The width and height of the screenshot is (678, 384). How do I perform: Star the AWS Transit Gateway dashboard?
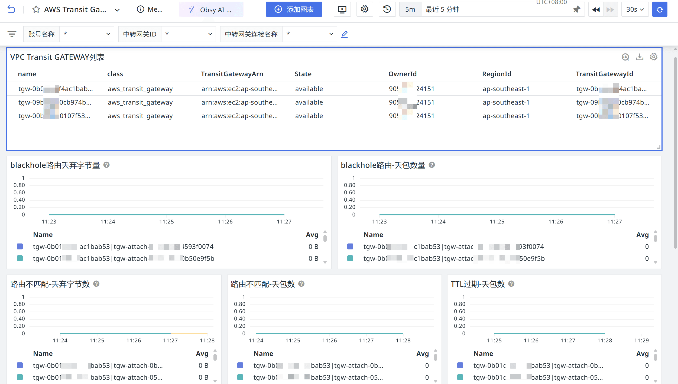pyautogui.click(x=36, y=9)
